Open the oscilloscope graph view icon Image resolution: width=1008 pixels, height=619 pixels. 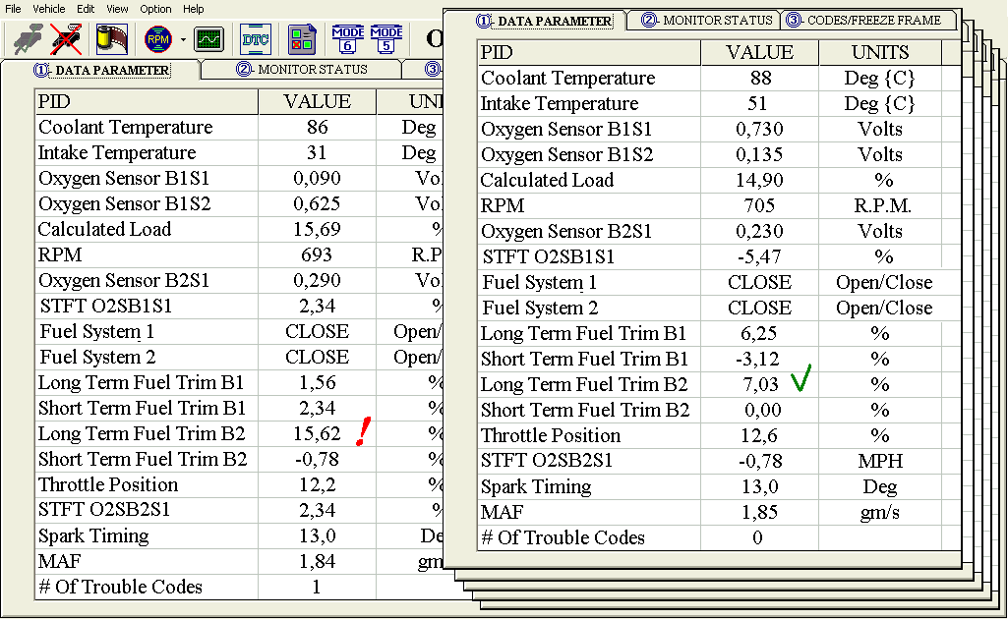point(208,39)
